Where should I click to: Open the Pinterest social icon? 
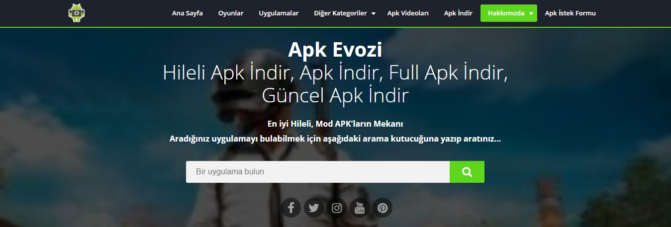pyautogui.click(x=383, y=208)
